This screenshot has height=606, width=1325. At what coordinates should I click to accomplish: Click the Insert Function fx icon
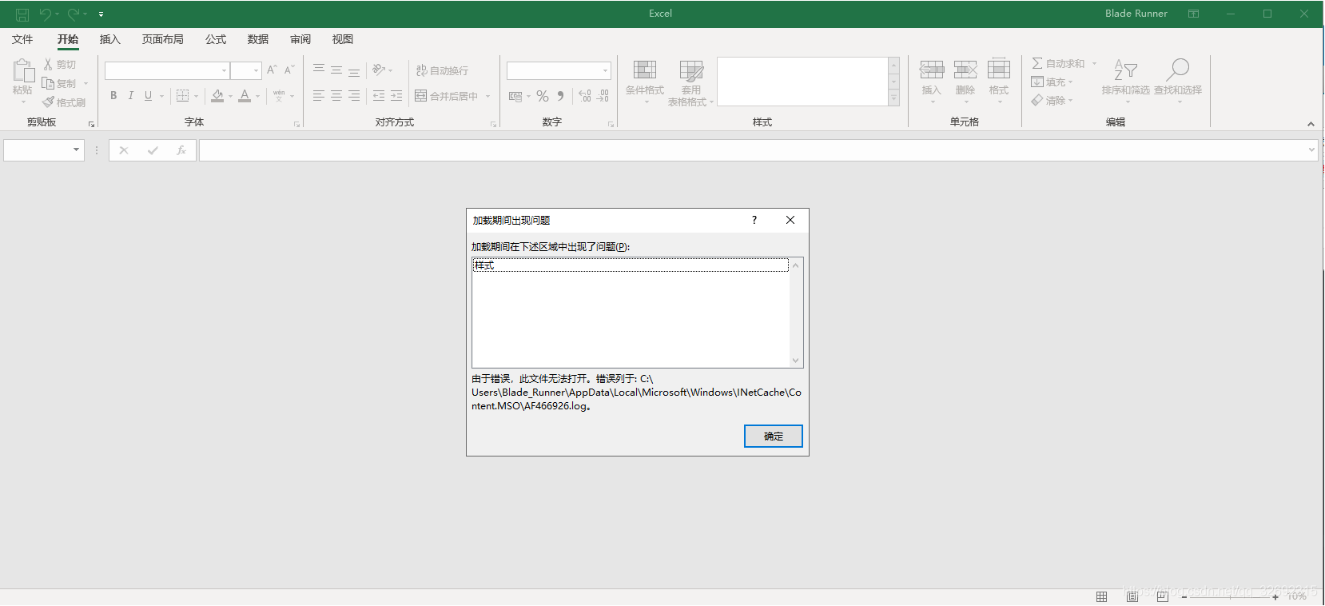tap(181, 150)
